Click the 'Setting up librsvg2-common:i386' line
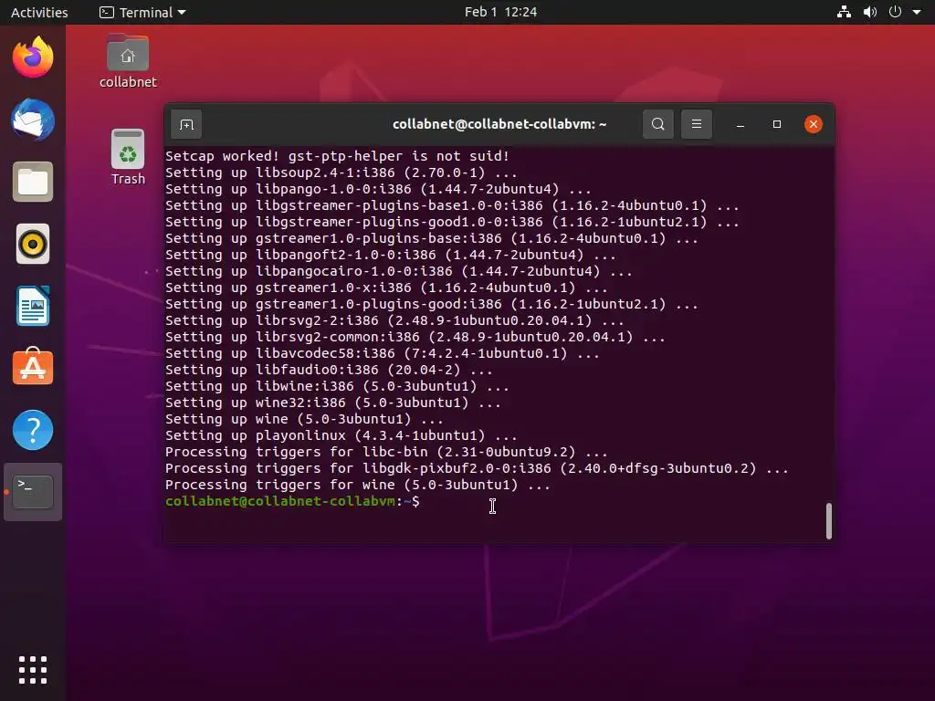The image size is (935, 701). [x=415, y=338]
